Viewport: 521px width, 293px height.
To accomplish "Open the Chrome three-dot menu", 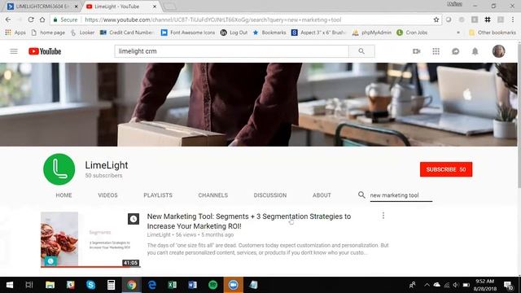I will [x=513, y=20].
